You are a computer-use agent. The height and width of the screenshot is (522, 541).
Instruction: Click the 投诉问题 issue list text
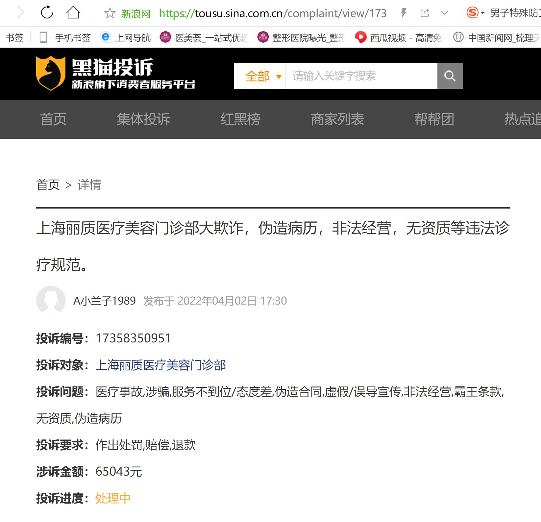point(270,405)
